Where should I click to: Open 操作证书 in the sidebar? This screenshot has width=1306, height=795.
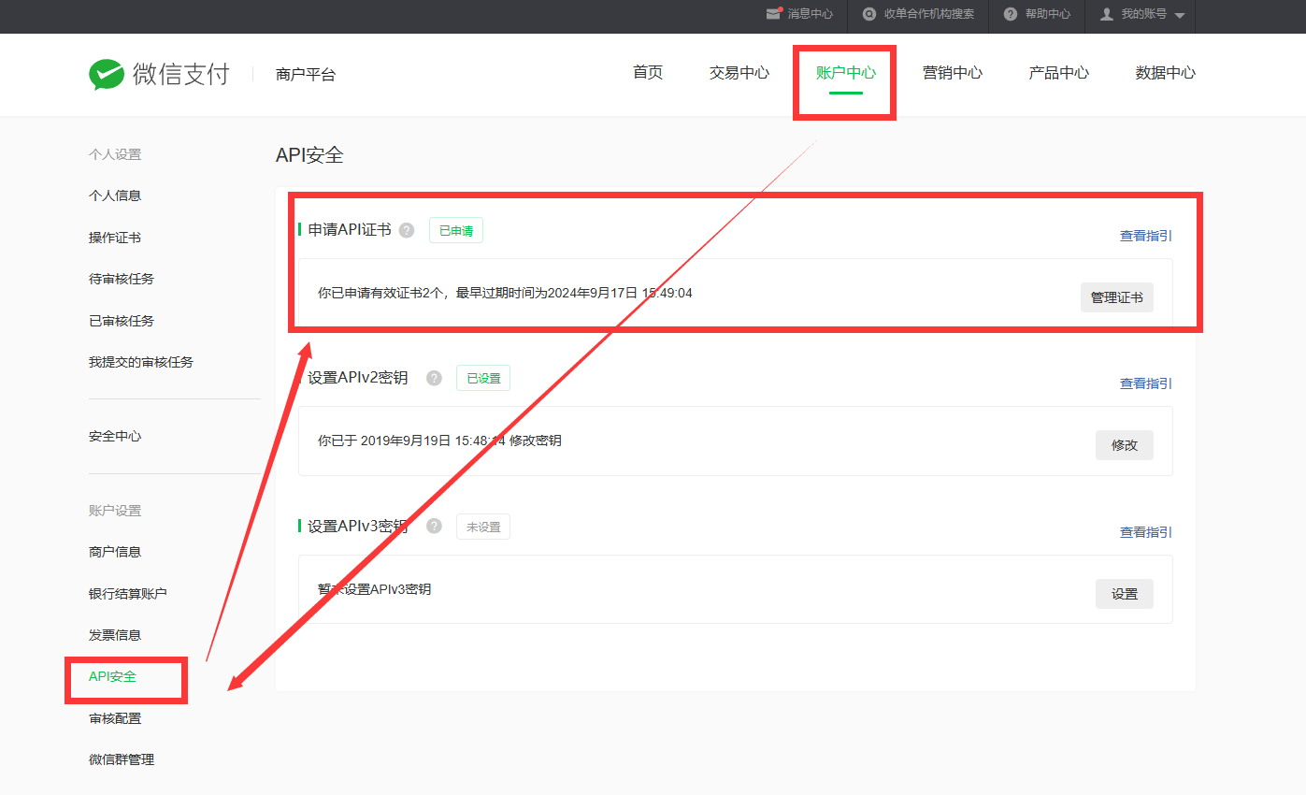coord(115,238)
